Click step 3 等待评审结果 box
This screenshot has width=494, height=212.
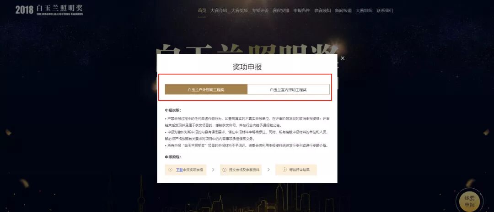tap(296, 170)
